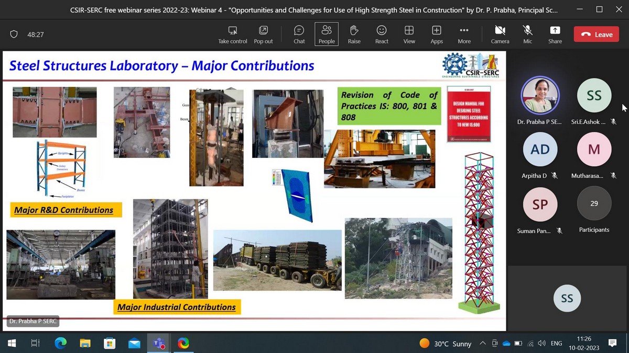629x353 pixels.
Task: Click muted mic icon beside Suman Pan
Action: click(559, 231)
